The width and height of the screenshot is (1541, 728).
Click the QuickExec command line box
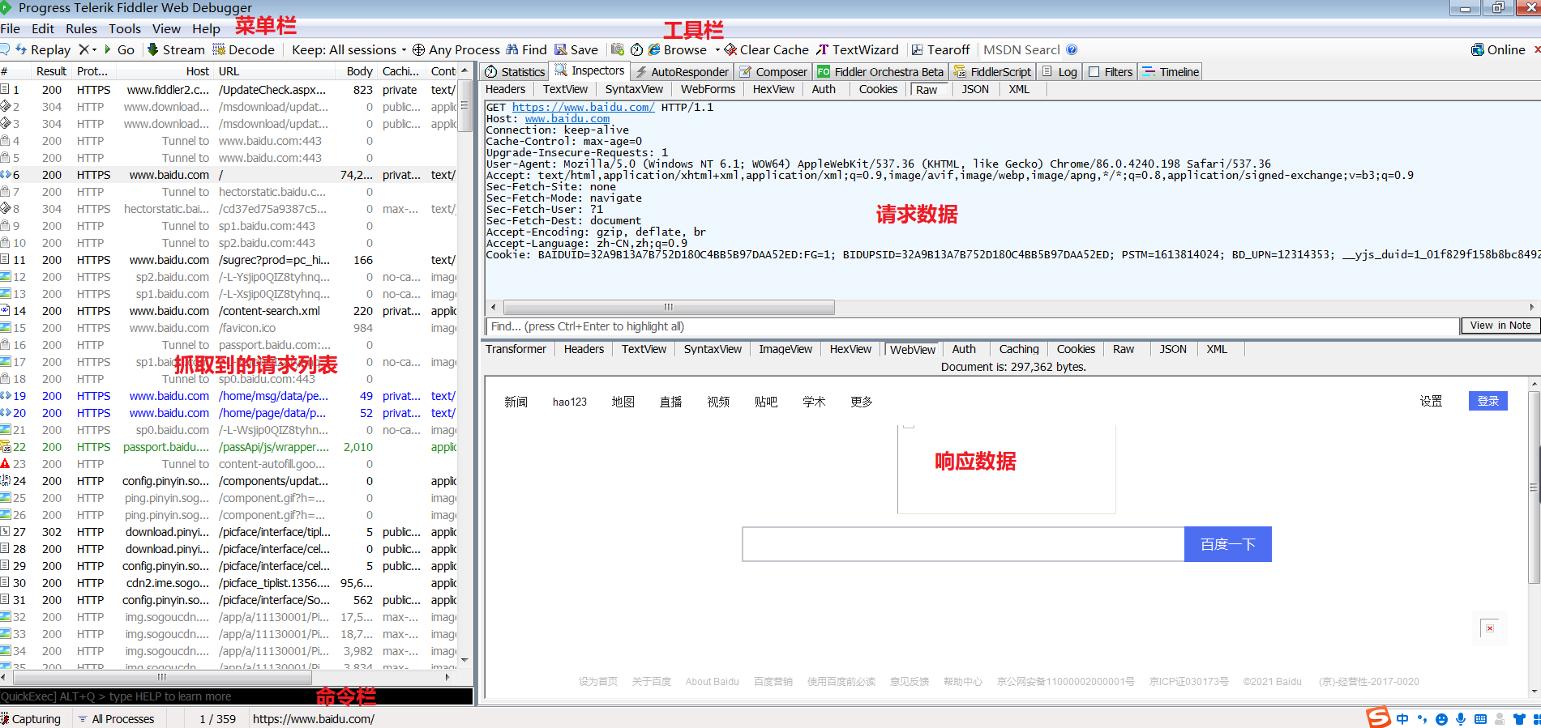(x=236, y=696)
